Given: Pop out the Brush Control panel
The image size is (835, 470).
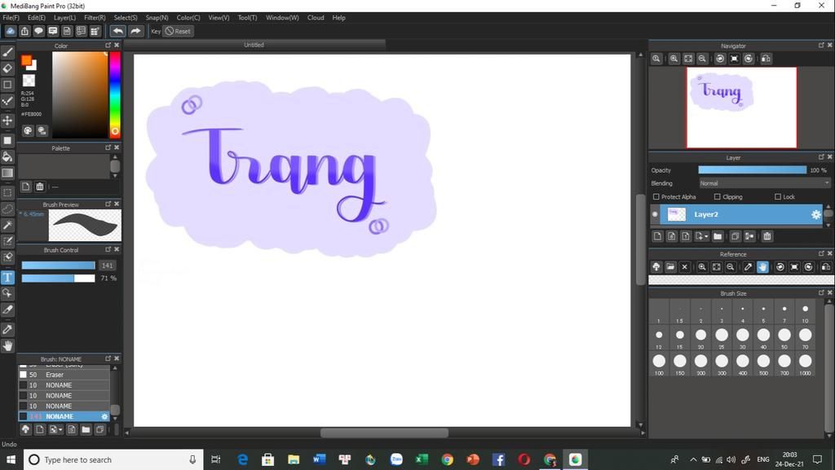Looking at the screenshot, I should (x=108, y=249).
